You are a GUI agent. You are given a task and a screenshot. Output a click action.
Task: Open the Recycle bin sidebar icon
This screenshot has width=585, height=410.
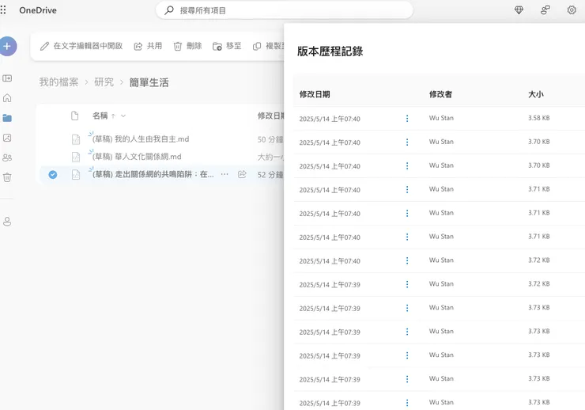pos(7,177)
